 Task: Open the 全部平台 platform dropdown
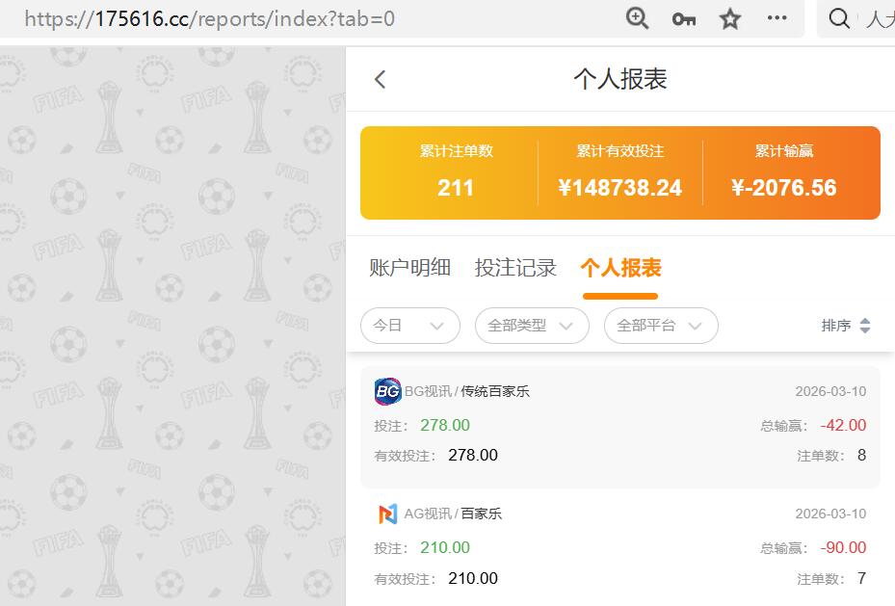click(660, 326)
